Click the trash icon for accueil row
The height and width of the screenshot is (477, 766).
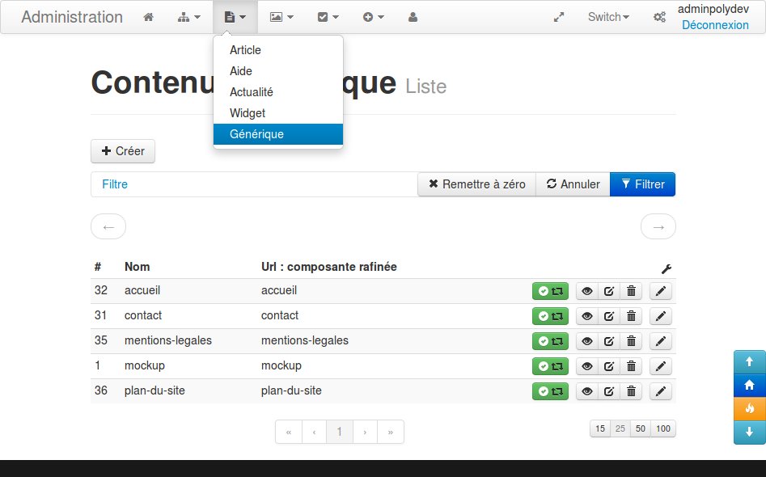click(631, 291)
